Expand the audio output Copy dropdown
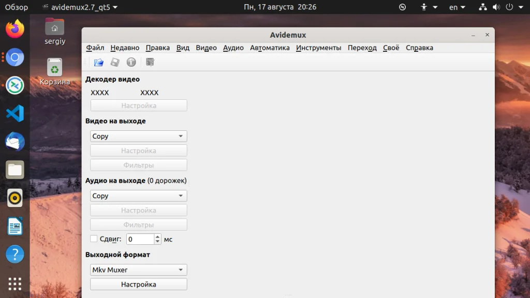Viewport: 530px width, 298px height. (x=139, y=196)
